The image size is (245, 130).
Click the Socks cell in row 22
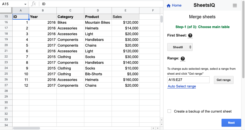[98, 57]
